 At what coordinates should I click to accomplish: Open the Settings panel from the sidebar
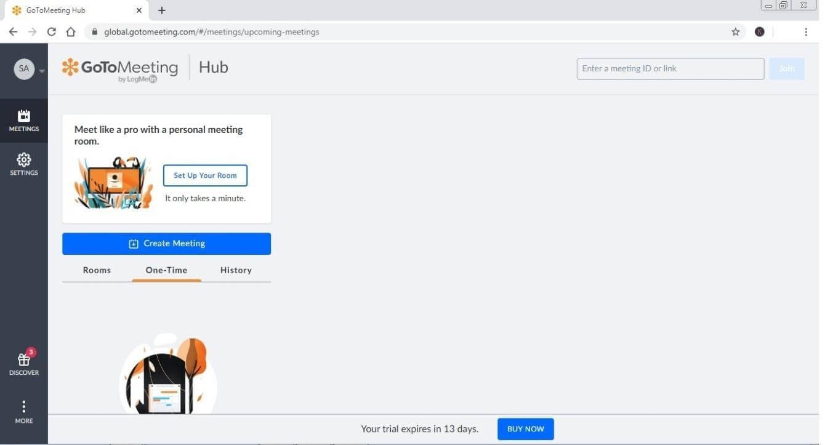click(23, 164)
